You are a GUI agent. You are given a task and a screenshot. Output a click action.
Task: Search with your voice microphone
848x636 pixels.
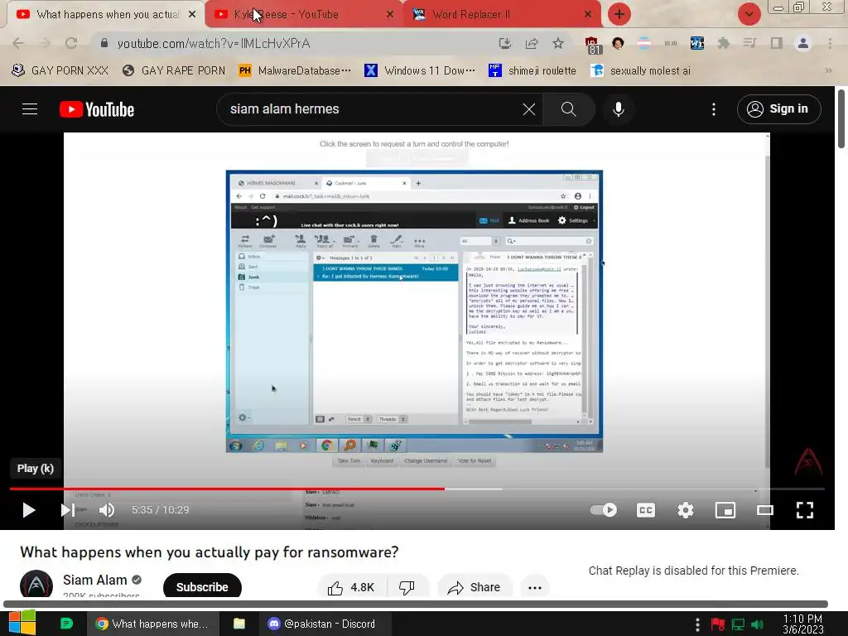click(618, 109)
